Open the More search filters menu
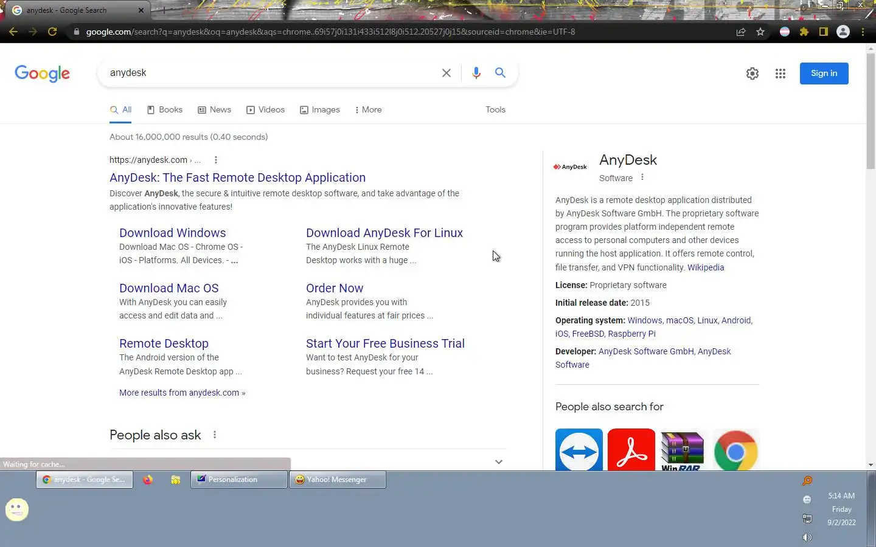 (368, 110)
